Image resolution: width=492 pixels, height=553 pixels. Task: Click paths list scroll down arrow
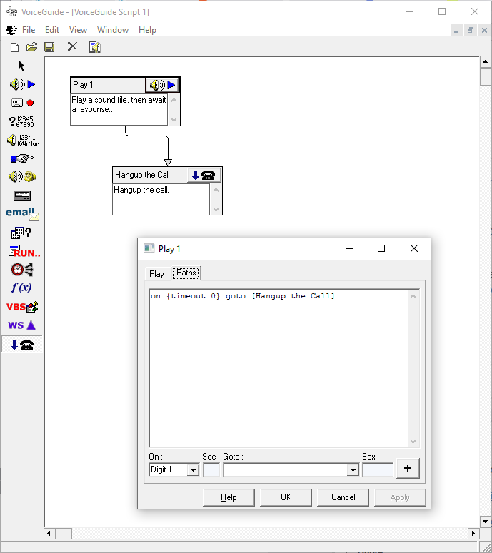coord(413,442)
